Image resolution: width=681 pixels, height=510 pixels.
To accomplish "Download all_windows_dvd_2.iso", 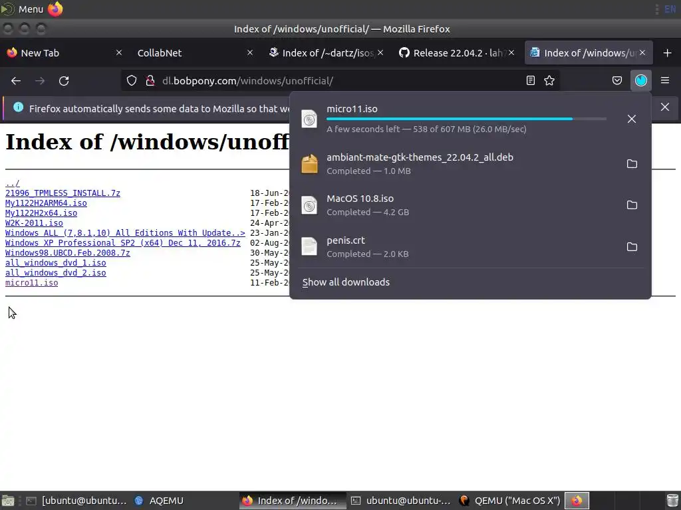I will [x=56, y=273].
